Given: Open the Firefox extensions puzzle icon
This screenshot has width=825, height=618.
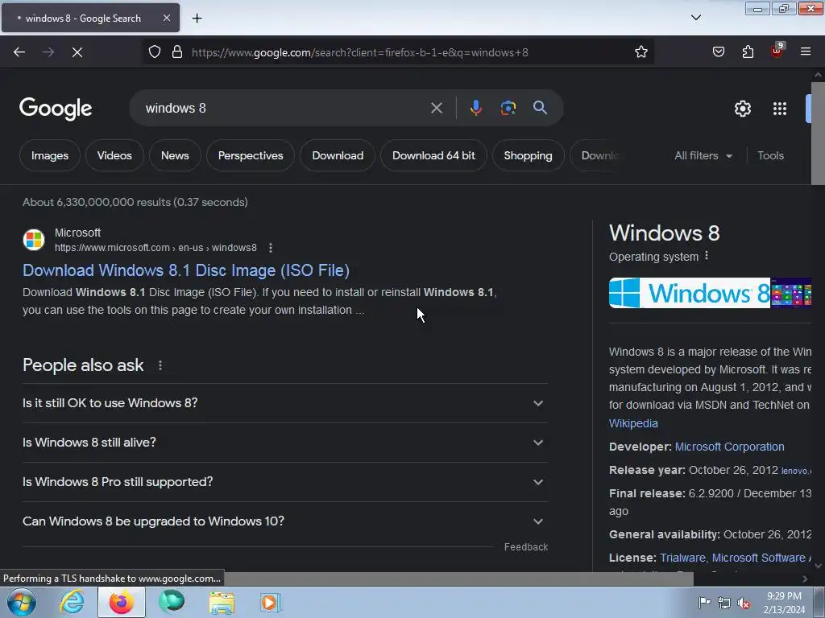Looking at the screenshot, I should pyautogui.click(x=748, y=52).
